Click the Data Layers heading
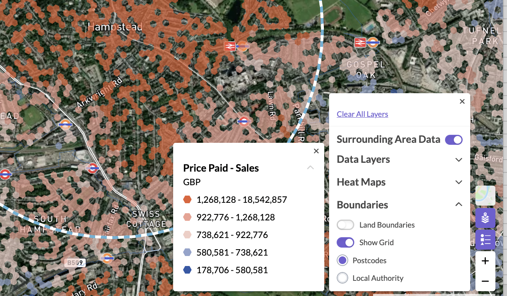The height and width of the screenshot is (296, 507). tap(363, 160)
